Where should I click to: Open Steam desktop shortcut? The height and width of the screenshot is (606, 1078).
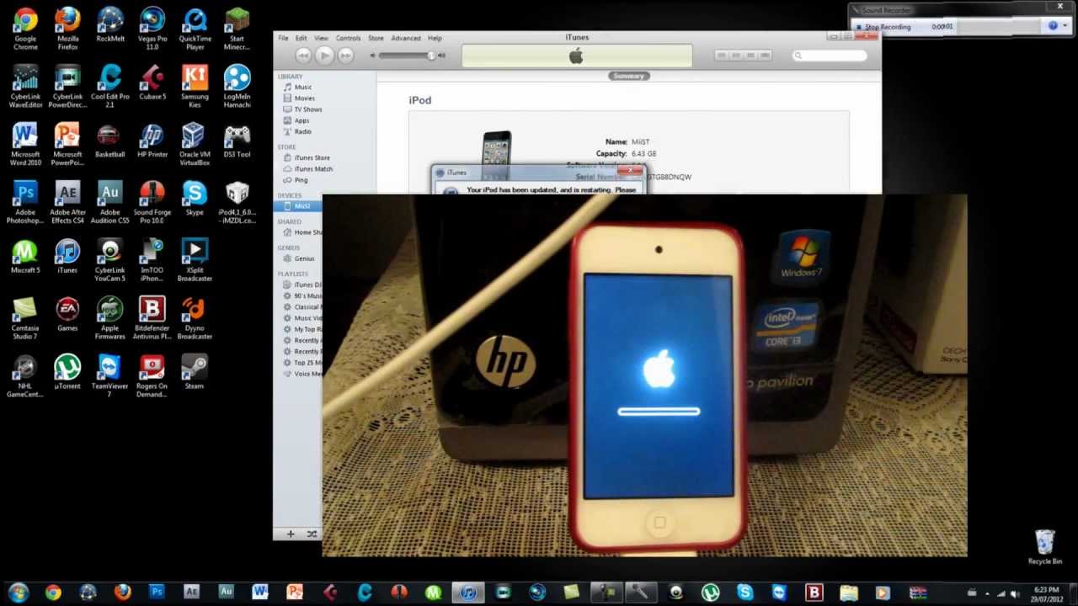coord(195,372)
